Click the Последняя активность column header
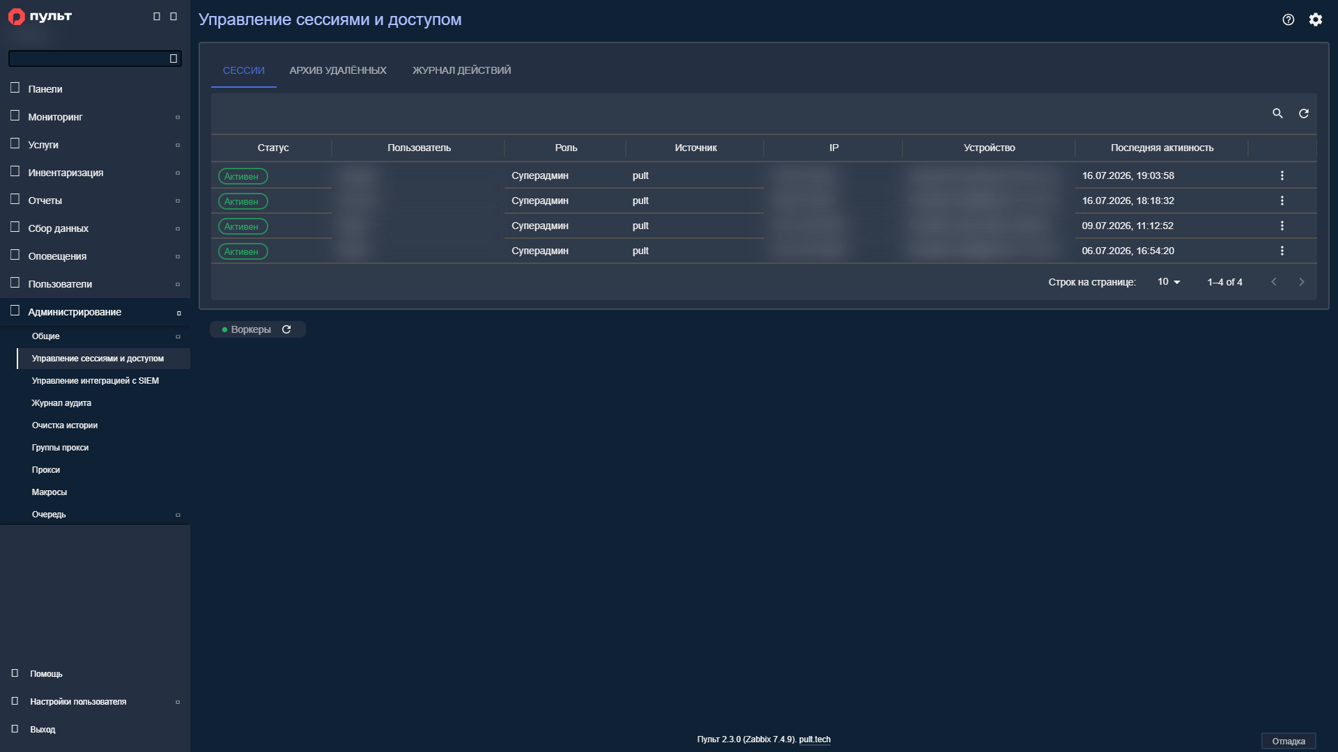1338x752 pixels. tap(1162, 148)
